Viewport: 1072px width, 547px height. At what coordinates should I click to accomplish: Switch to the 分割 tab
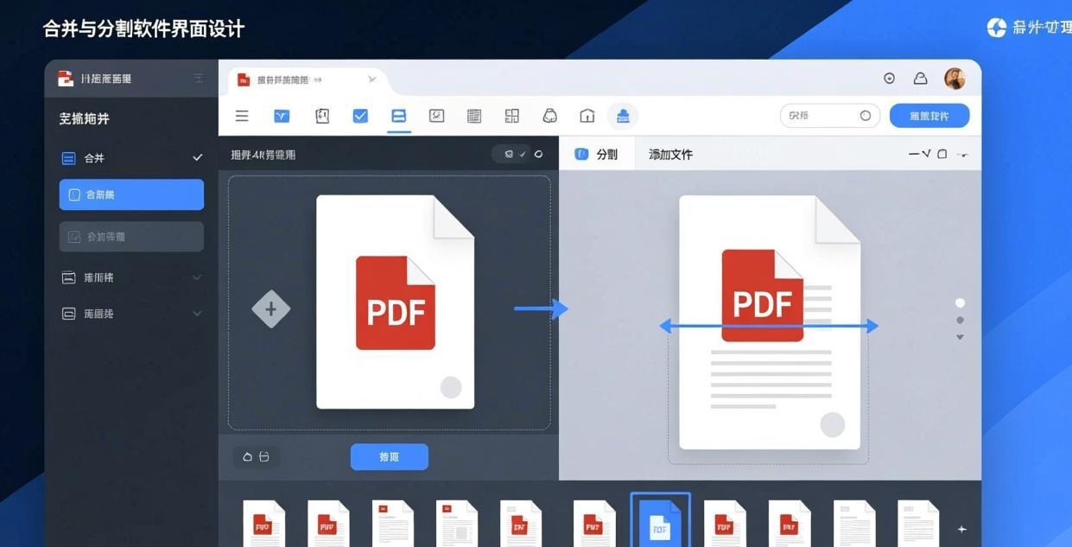[596, 154]
